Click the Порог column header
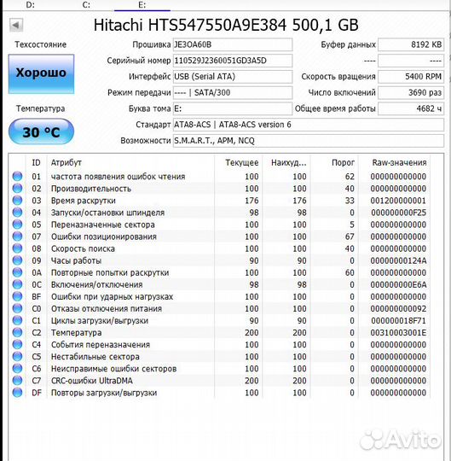 343,162
